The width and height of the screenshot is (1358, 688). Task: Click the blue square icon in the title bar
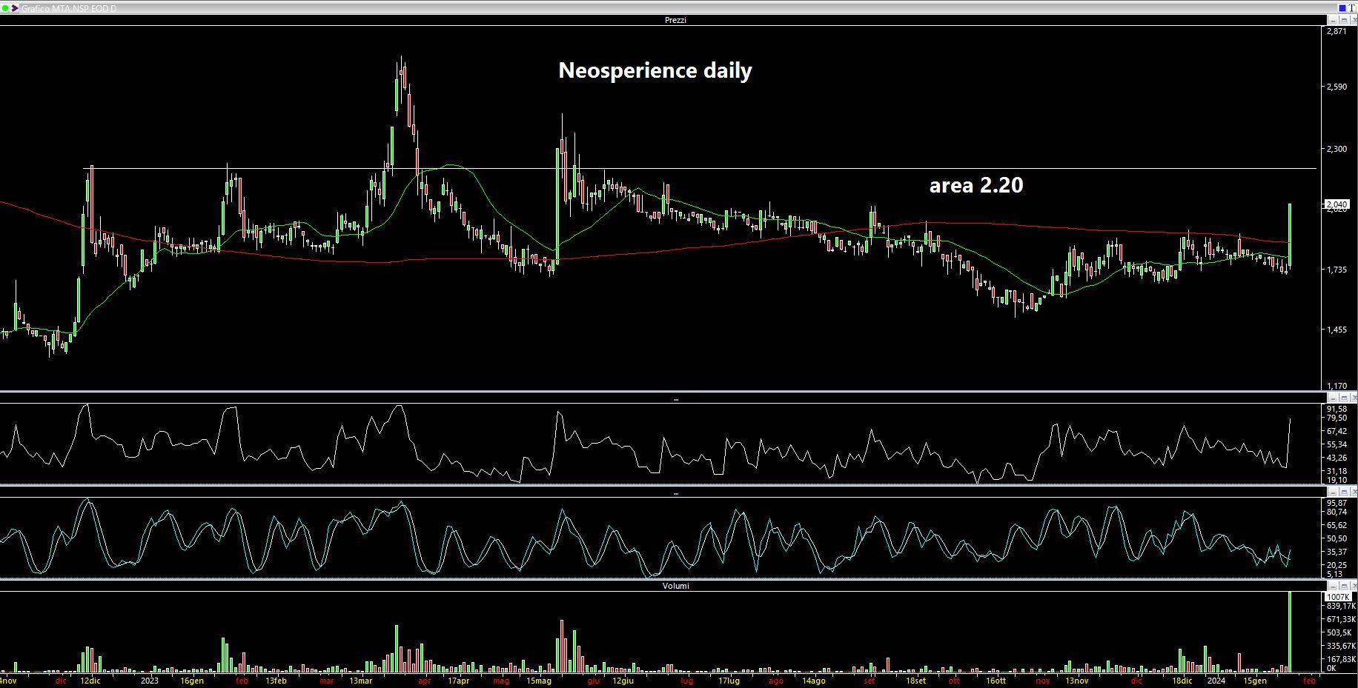[x=1342, y=8]
